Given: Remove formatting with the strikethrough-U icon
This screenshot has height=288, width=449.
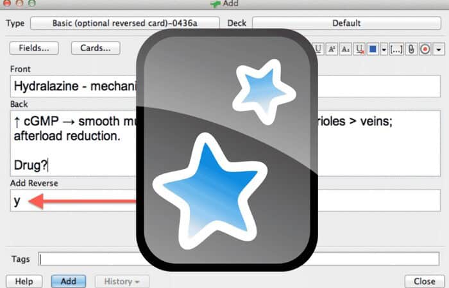Looking at the screenshot, I should coord(359,49).
